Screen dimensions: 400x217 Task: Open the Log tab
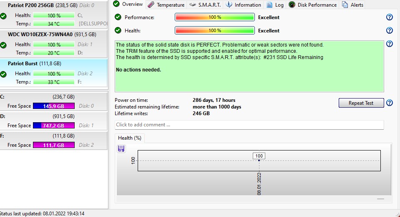pos(275,5)
